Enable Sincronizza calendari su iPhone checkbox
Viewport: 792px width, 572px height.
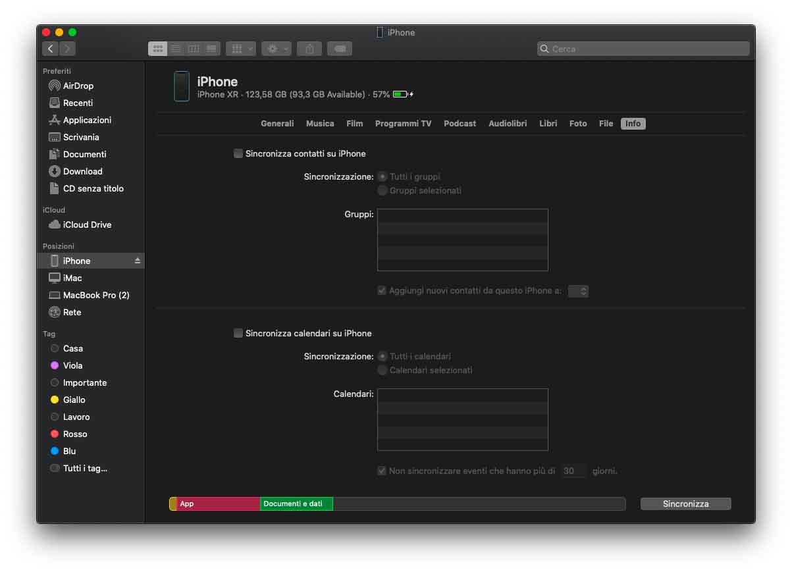[238, 333]
